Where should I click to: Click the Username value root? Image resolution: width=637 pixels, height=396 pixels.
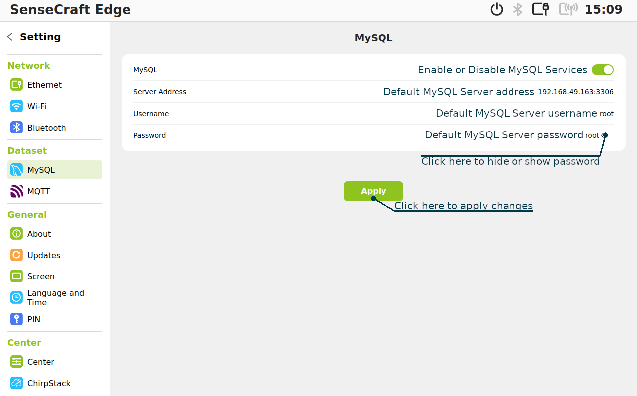(x=606, y=114)
